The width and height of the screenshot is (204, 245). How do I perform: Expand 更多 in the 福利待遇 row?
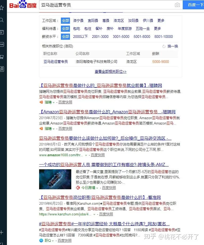[157, 29]
